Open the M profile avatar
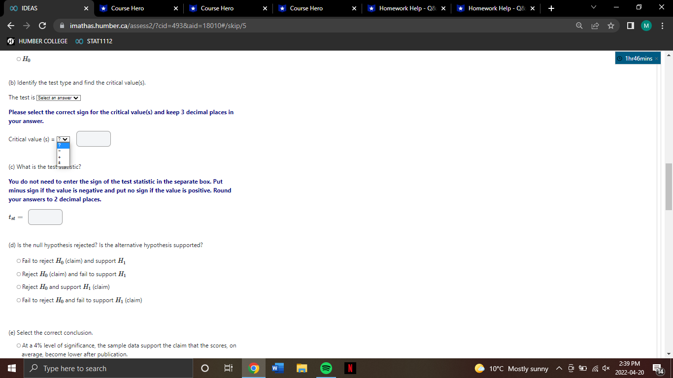The image size is (673, 378). [646, 26]
